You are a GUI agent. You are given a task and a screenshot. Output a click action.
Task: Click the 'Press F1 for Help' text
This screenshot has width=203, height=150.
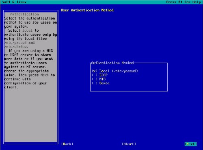184,2
